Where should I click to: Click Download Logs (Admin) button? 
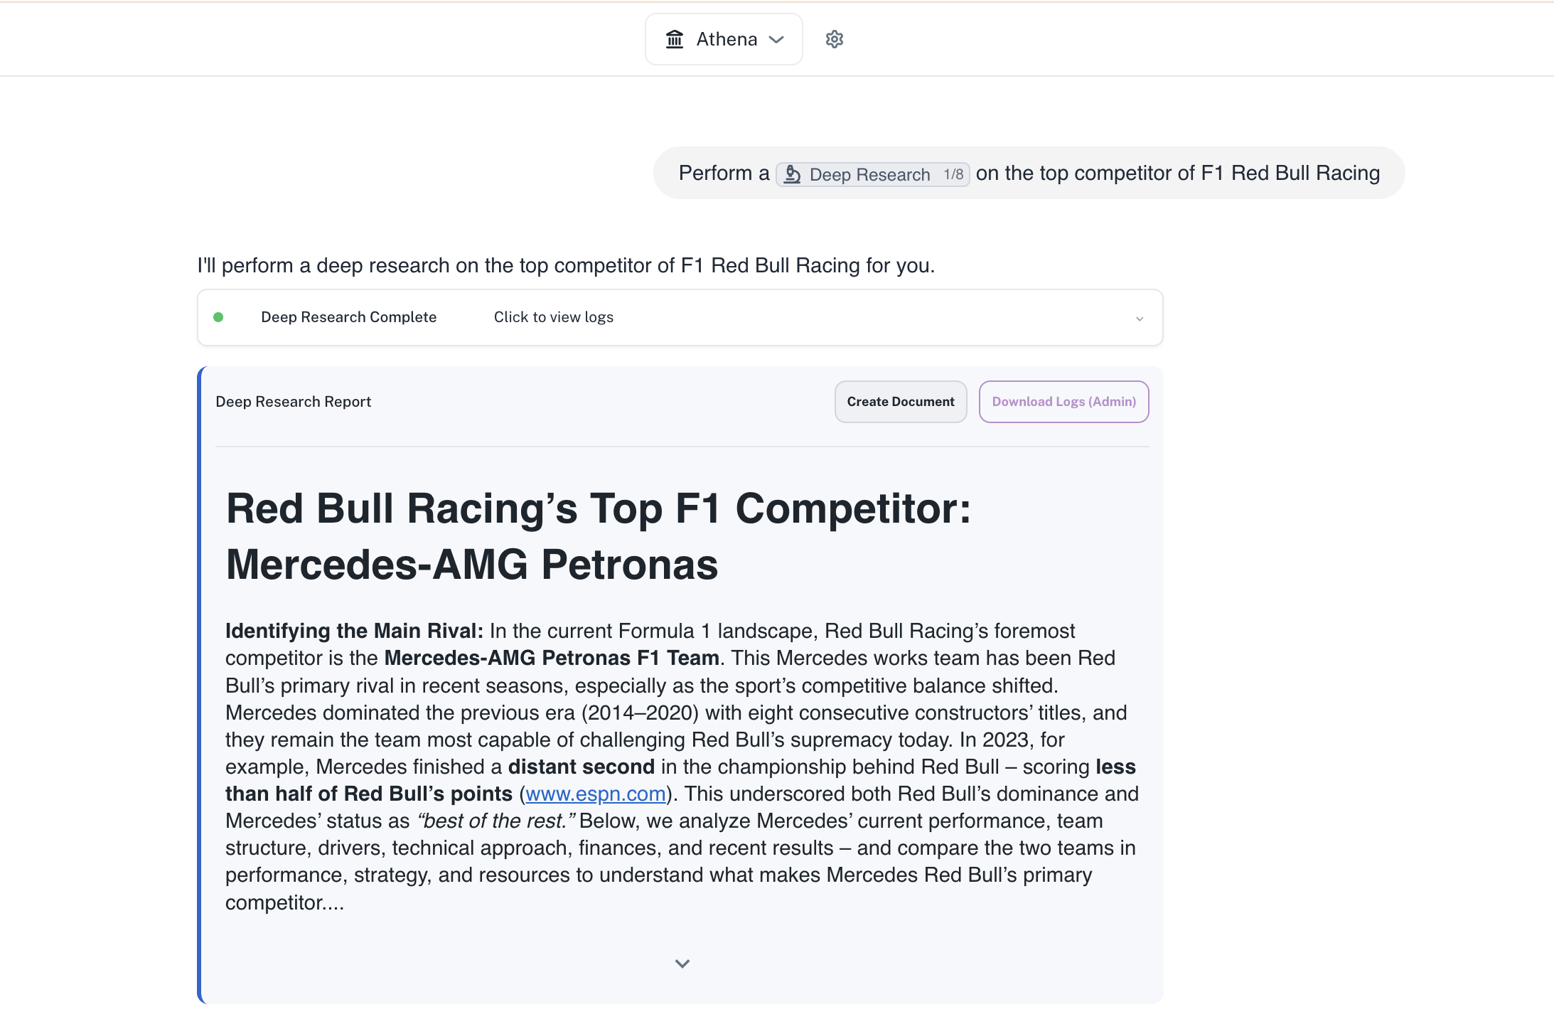pos(1063,402)
